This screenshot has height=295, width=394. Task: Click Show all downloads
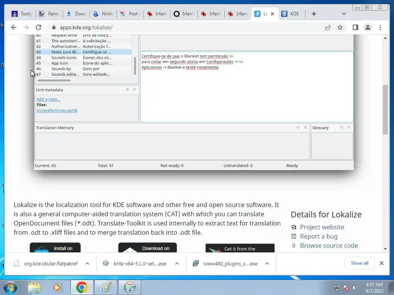click(360, 263)
